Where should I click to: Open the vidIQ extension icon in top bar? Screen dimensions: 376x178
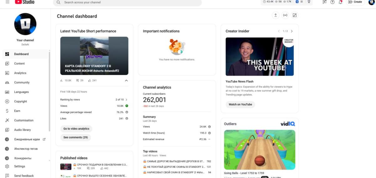(297, 2)
